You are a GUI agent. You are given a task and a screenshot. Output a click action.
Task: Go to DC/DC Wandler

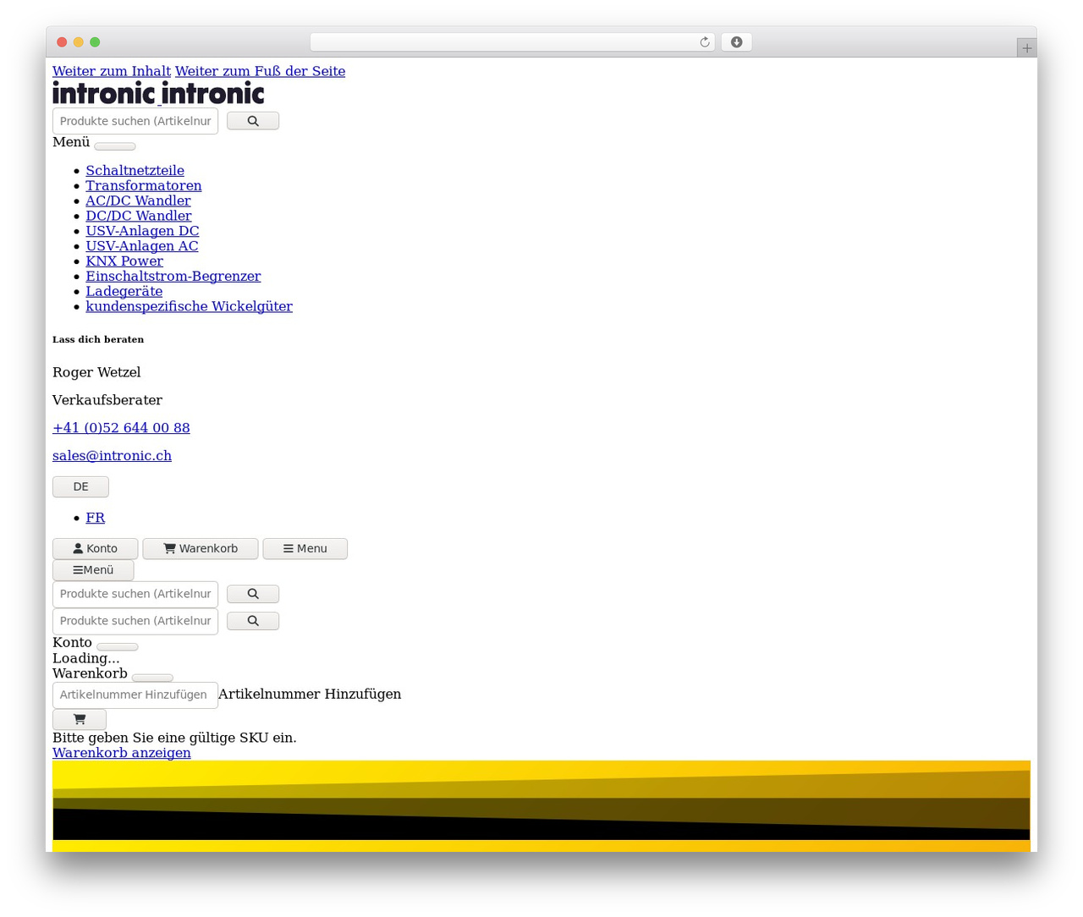(x=139, y=216)
